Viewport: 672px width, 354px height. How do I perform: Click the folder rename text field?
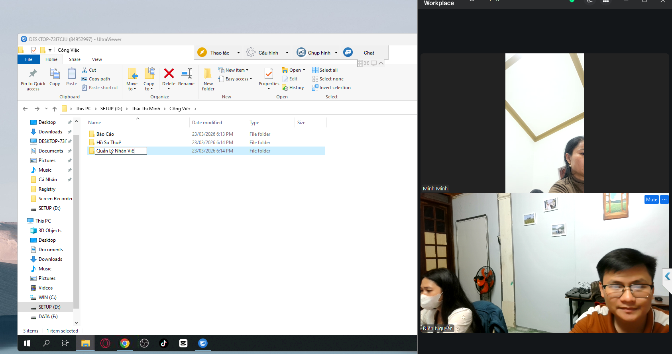coord(121,151)
